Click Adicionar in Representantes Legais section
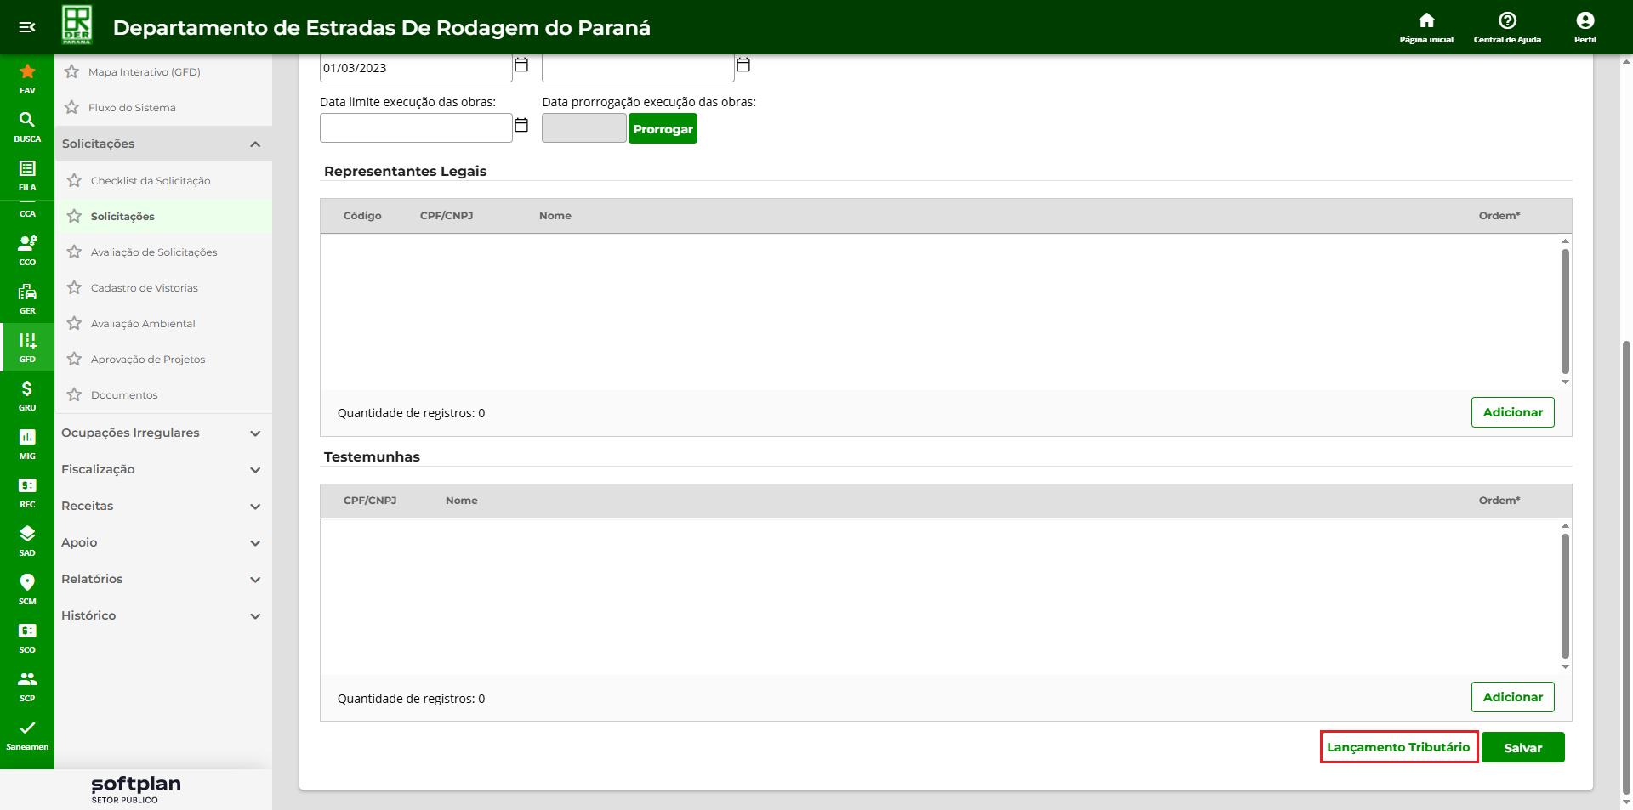Image resolution: width=1633 pixels, height=810 pixels. pyautogui.click(x=1512, y=412)
